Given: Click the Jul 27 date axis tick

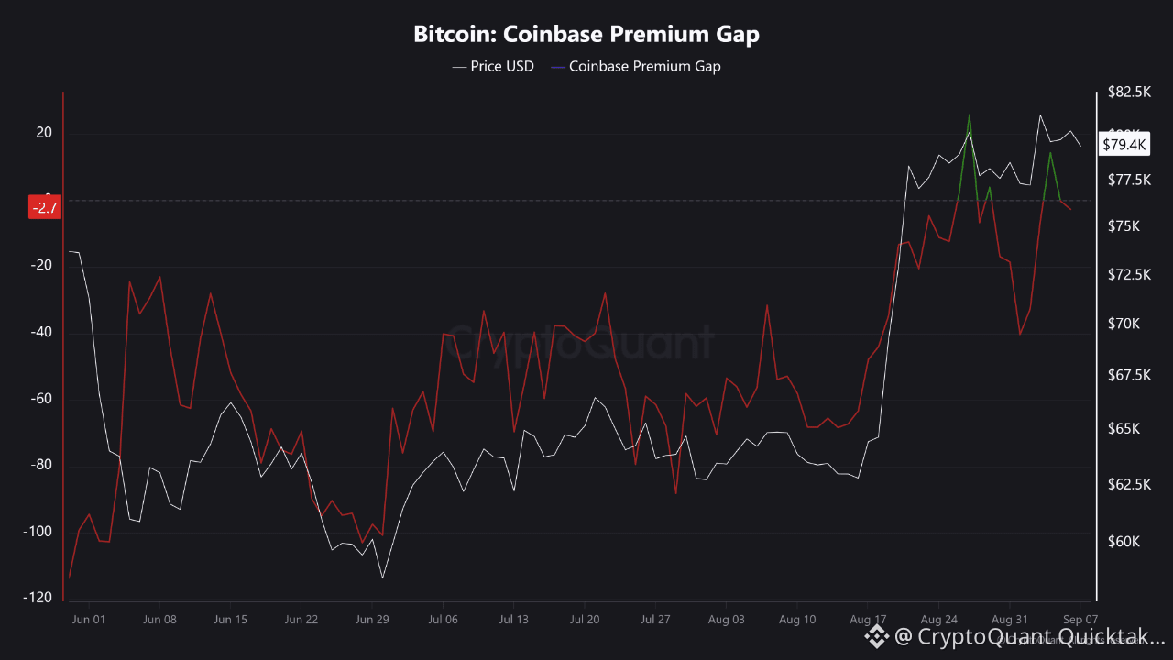Looking at the screenshot, I should tap(655, 620).
